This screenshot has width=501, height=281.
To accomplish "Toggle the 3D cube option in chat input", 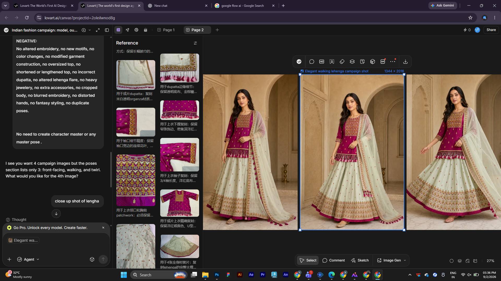I will click(x=92, y=259).
